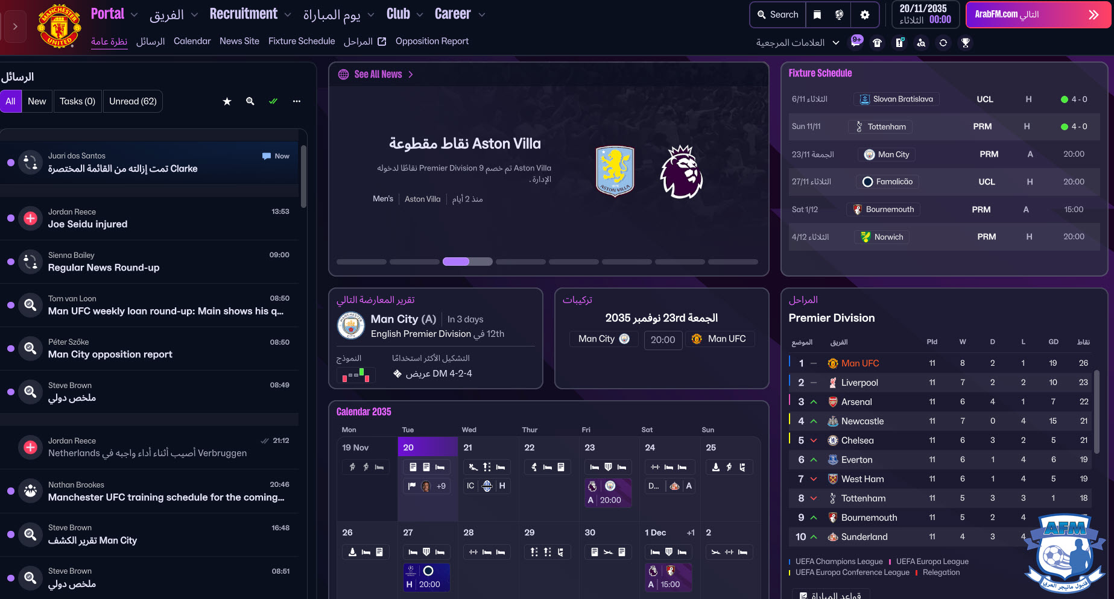The image size is (1114, 599).
Task: Switch to the Calendar tab
Action: (x=192, y=41)
